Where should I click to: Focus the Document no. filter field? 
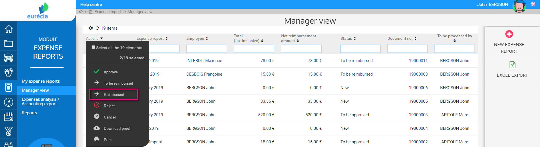(407, 49)
